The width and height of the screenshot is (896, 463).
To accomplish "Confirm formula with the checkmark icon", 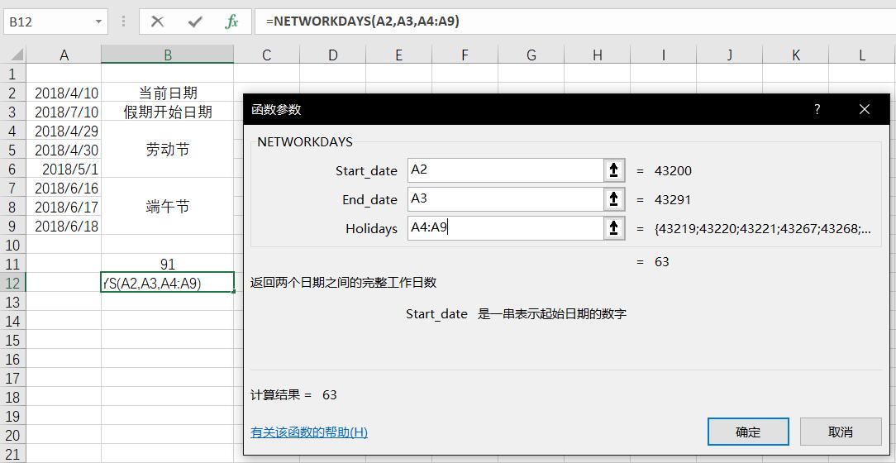I will pos(195,21).
